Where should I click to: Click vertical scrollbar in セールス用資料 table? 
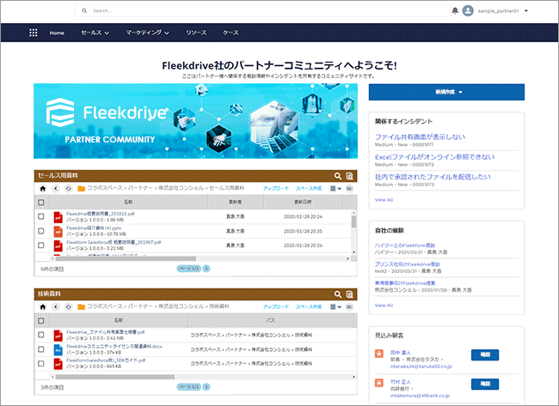click(354, 221)
